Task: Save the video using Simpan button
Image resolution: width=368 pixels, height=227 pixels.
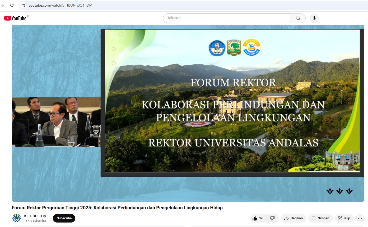Action: tap(320, 218)
